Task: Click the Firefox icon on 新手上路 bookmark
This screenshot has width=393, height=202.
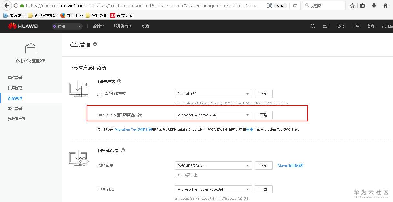Action: [63, 15]
